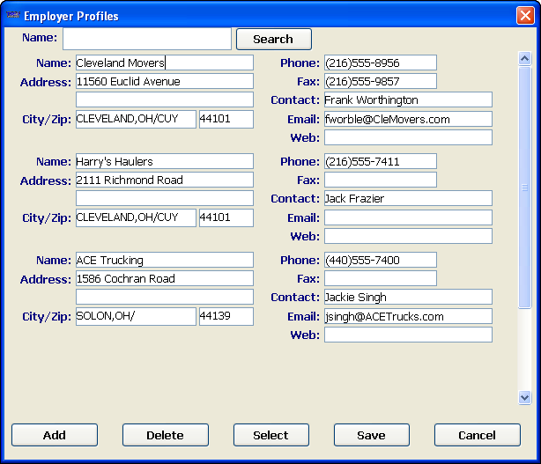Click the Cleveland Movers name field
Image resolution: width=541 pixels, height=464 pixels.
(x=164, y=63)
